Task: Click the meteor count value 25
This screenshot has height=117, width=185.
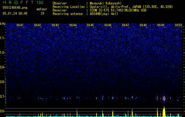Action: click(x=43, y=13)
